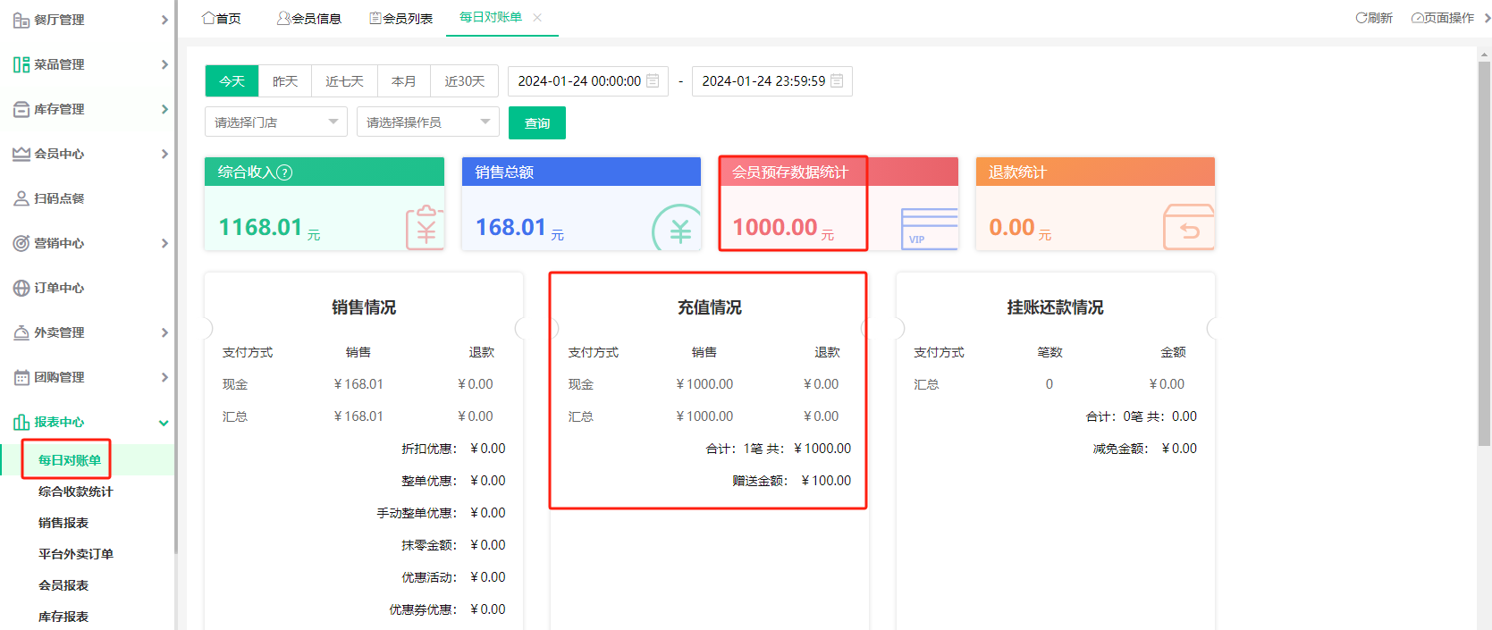
Task: Click the start datetime input field
Action: click(x=588, y=80)
